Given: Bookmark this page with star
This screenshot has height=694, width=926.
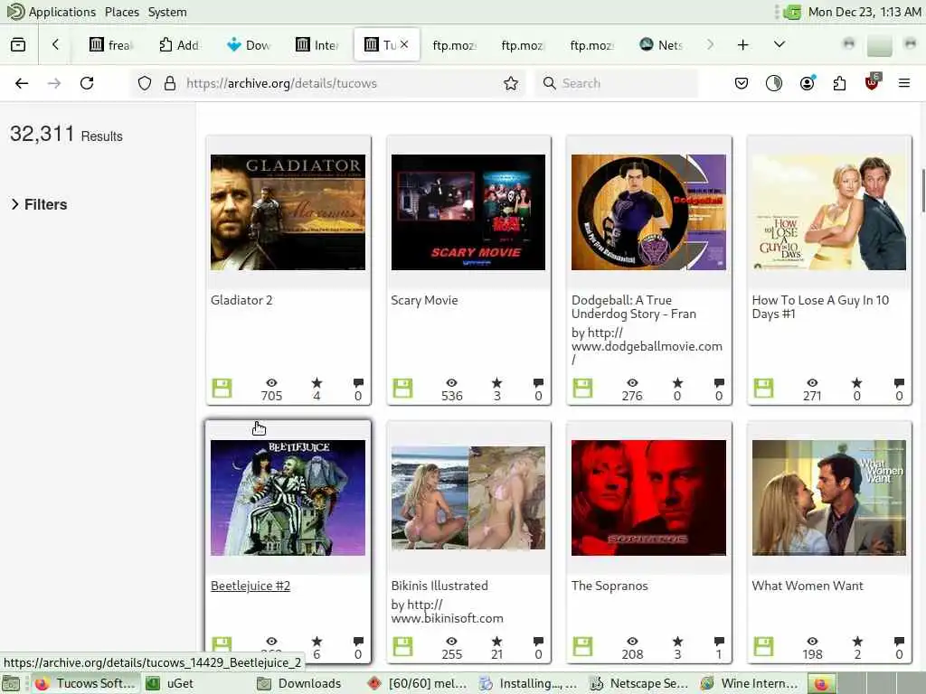Looking at the screenshot, I should click(511, 83).
